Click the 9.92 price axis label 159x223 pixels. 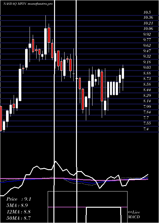(147, 34)
